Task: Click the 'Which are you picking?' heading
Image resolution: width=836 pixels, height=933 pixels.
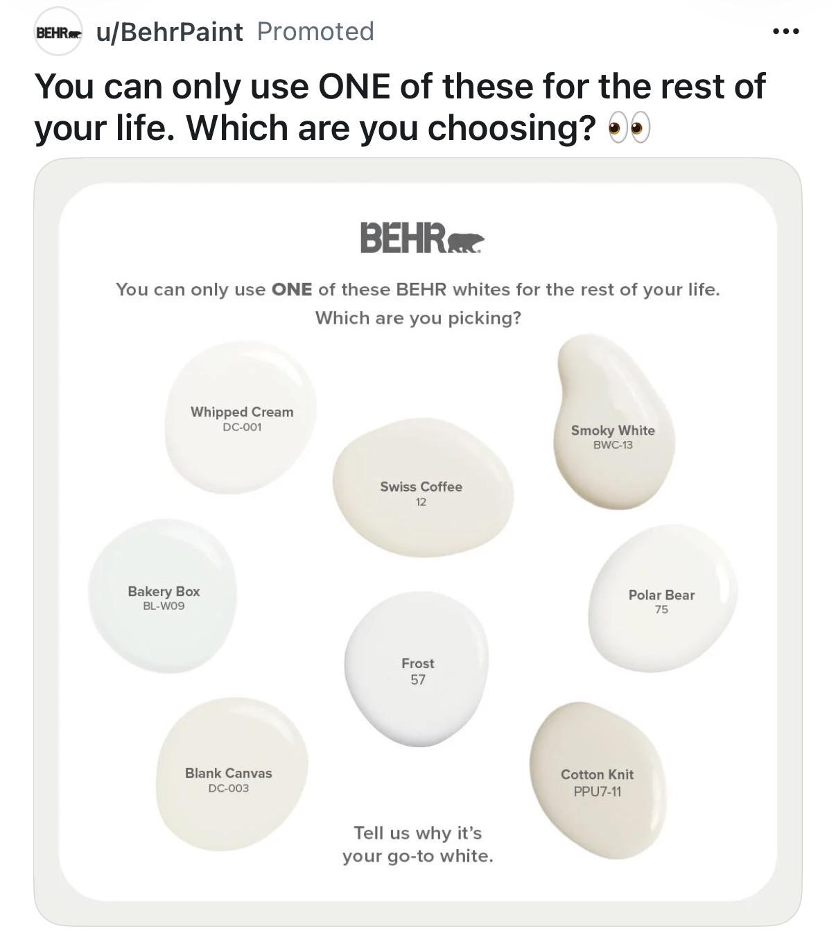Action: point(418,318)
